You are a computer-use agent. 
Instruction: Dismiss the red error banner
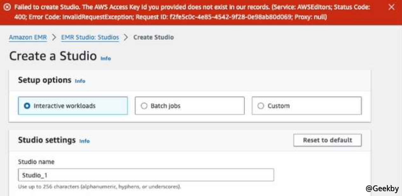[392, 8]
